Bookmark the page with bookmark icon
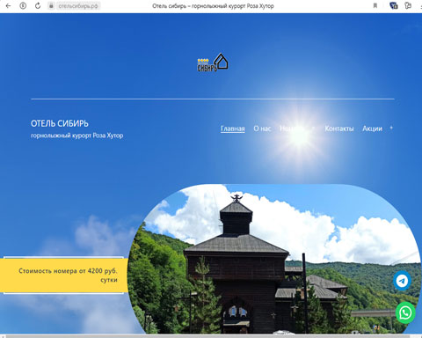422x338 pixels. [x=375, y=6]
